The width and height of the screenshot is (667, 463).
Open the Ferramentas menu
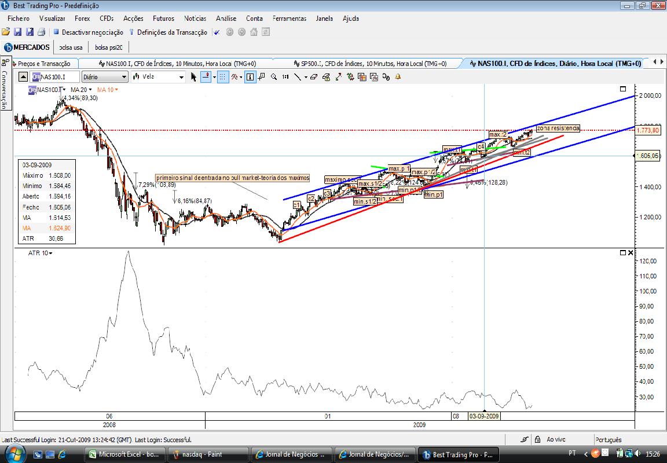[x=289, y=19]
